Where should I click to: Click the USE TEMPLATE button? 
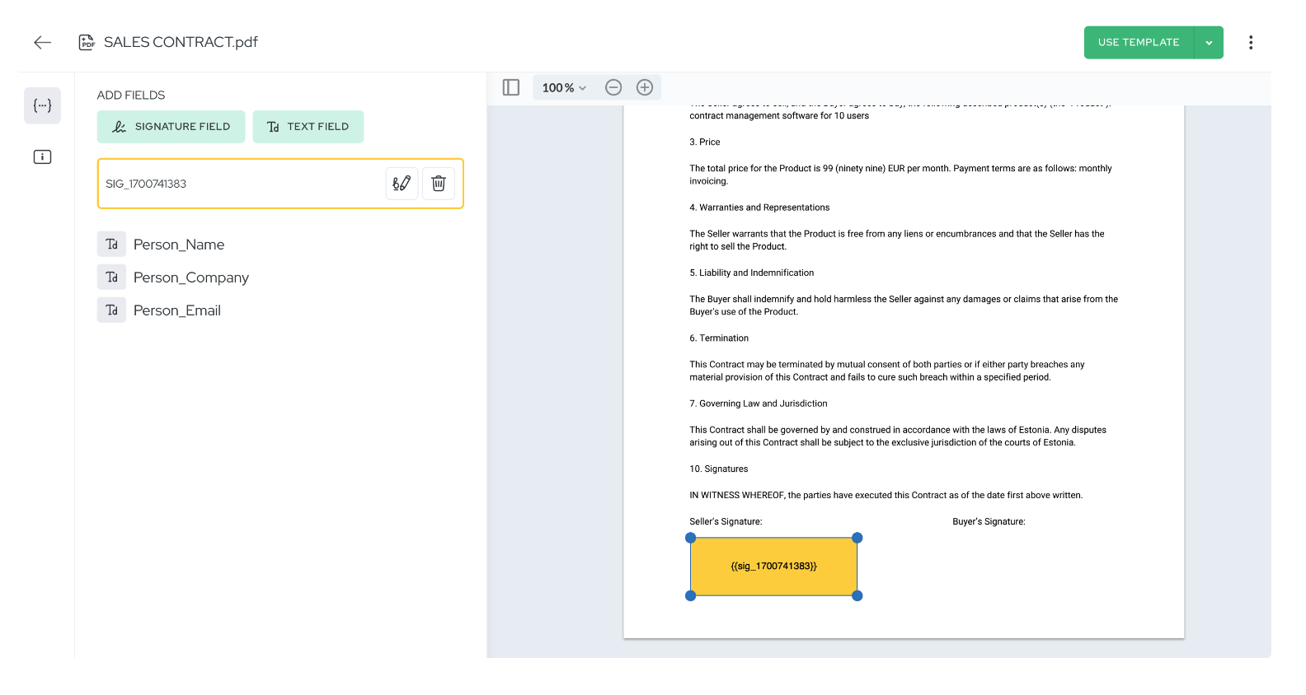1139,43
